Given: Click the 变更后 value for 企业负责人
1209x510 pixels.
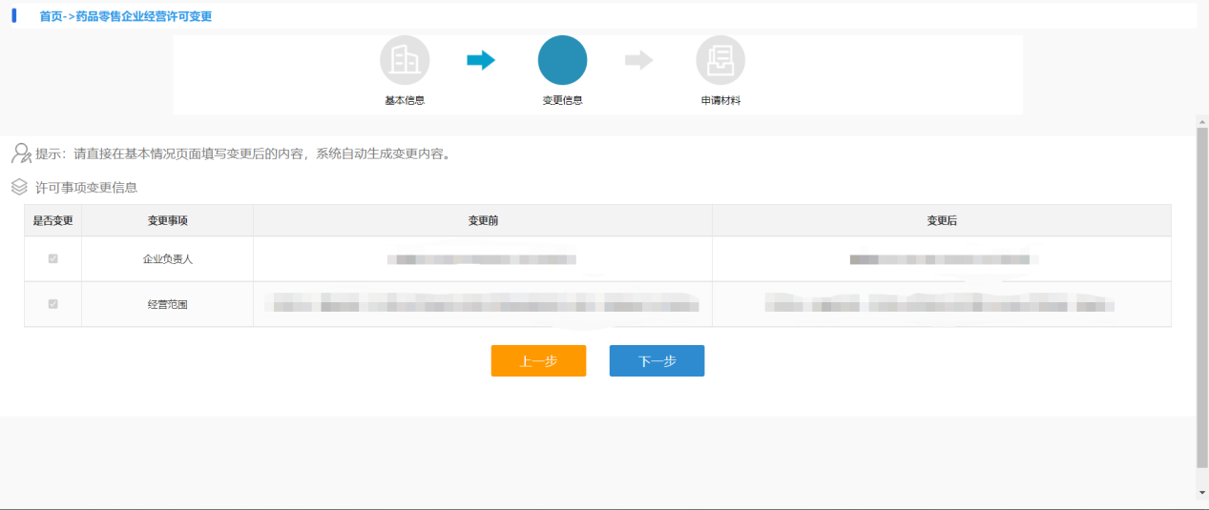Looking at the screenshot, I should click(941, 259).
